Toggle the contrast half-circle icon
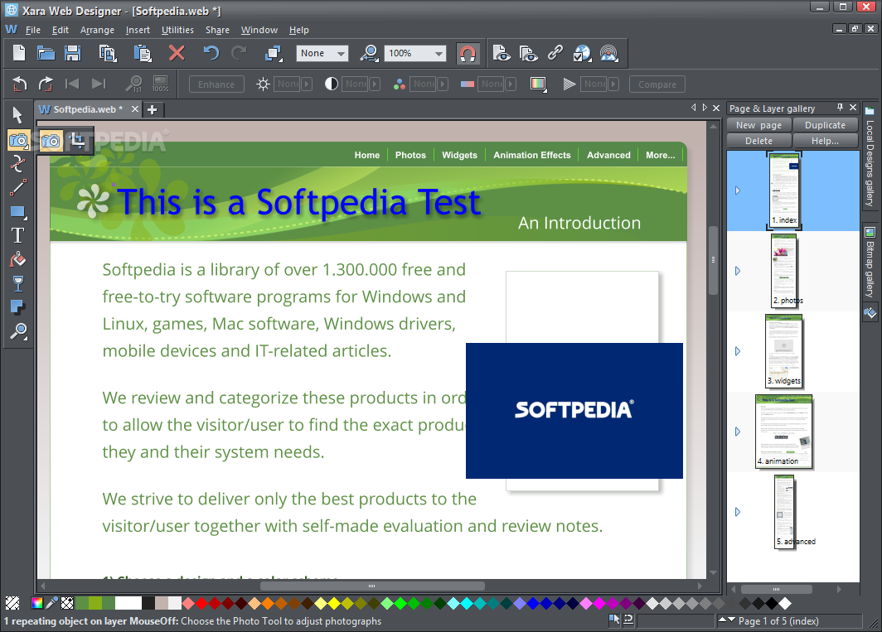882x632 pixels. click(x=332, y=84)
